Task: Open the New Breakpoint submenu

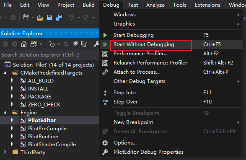Action: (171, 122)
